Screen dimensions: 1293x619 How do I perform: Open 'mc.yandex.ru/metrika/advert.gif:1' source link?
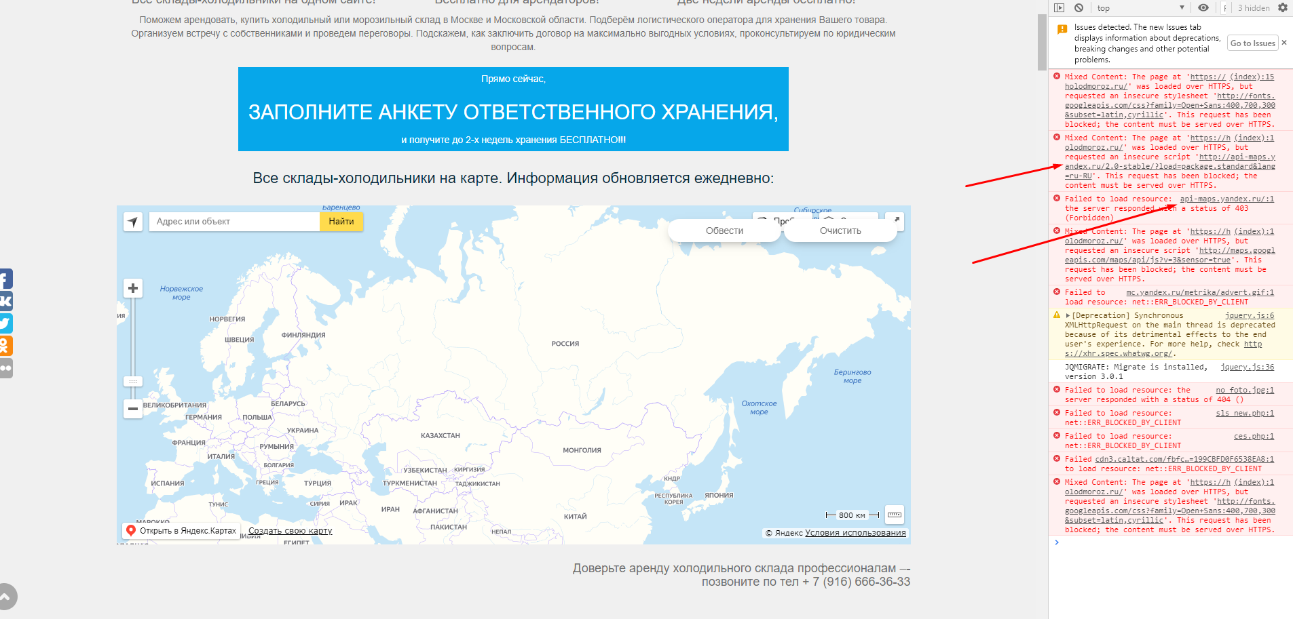1200,292
